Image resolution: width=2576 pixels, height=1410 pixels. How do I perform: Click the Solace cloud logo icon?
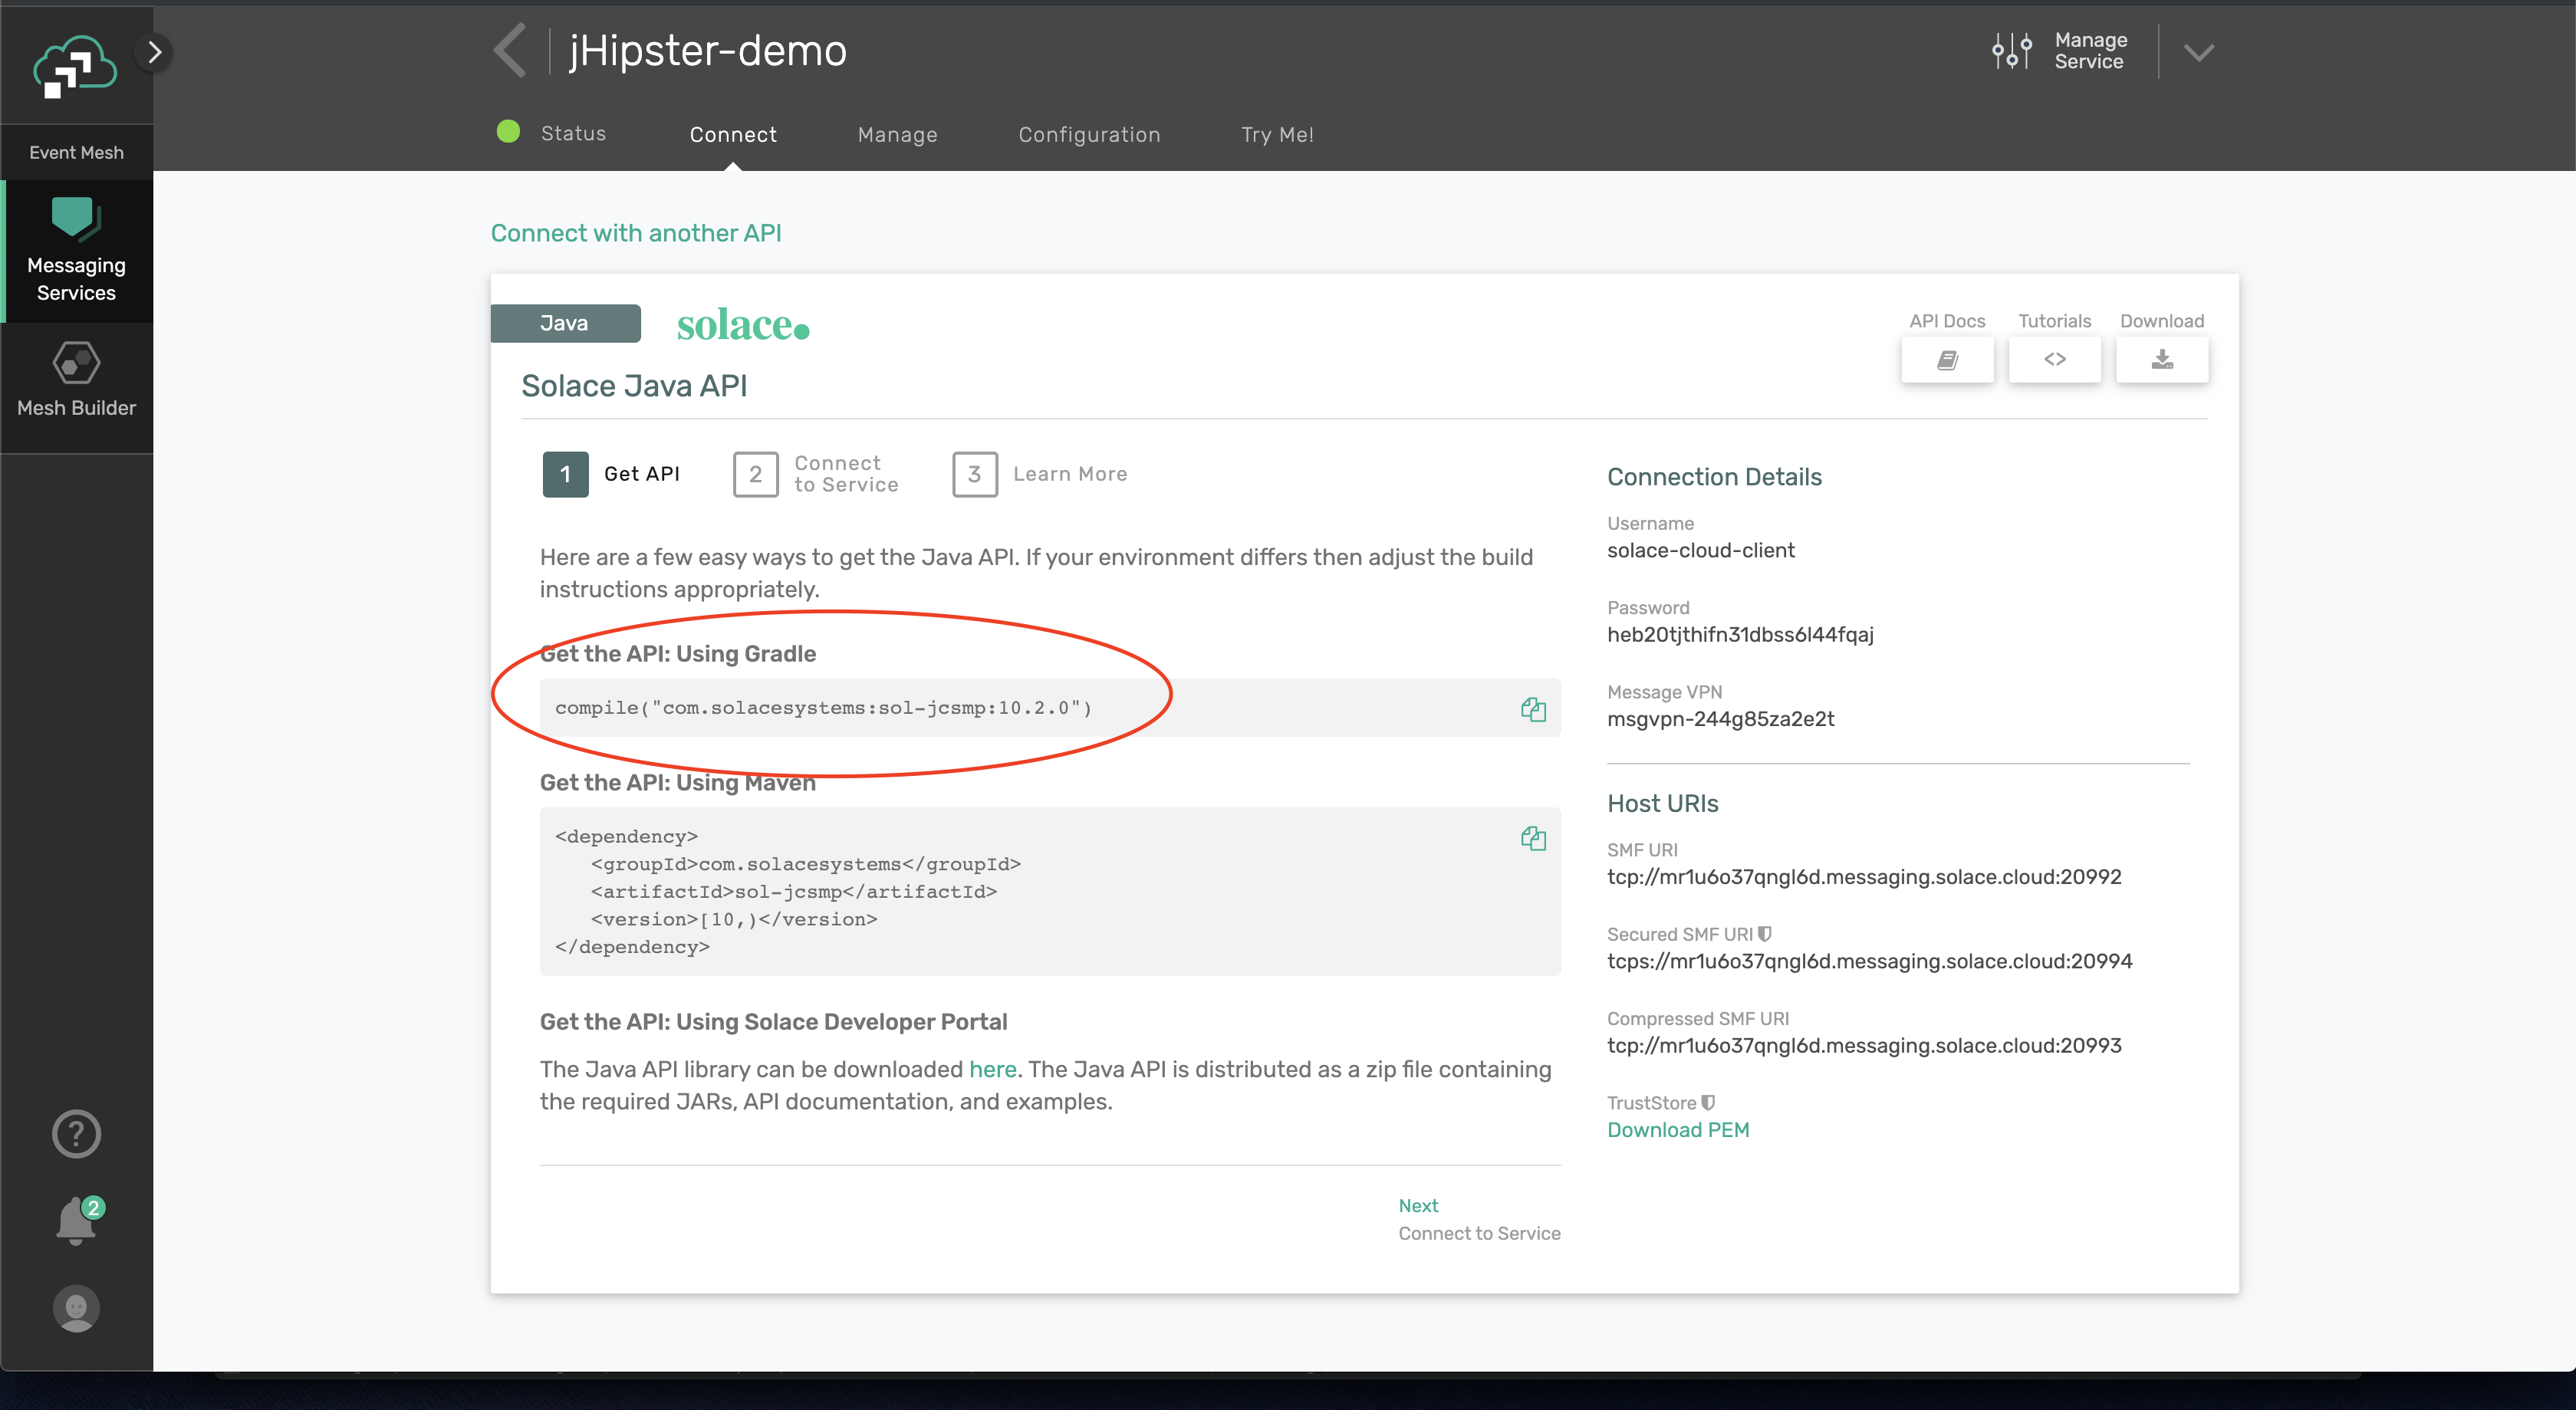[74, 66]
